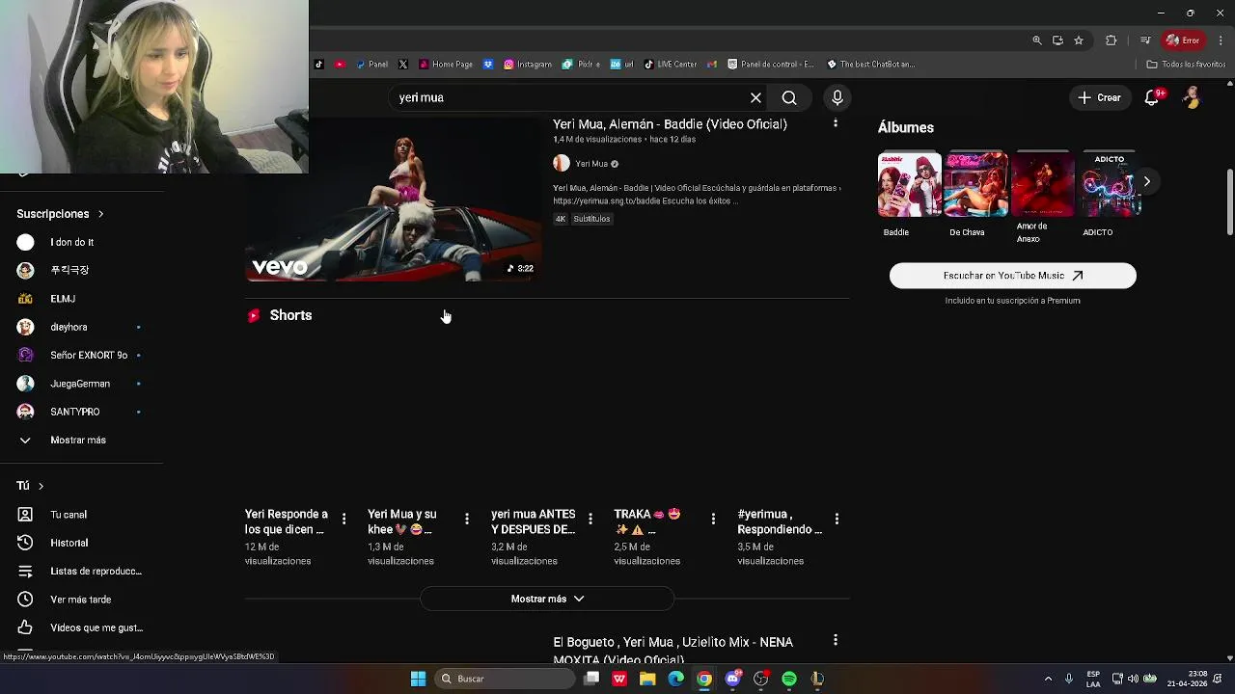Expand the Tú section chevron
This screenshot has height=694, width=1235.
coord(41,486)
